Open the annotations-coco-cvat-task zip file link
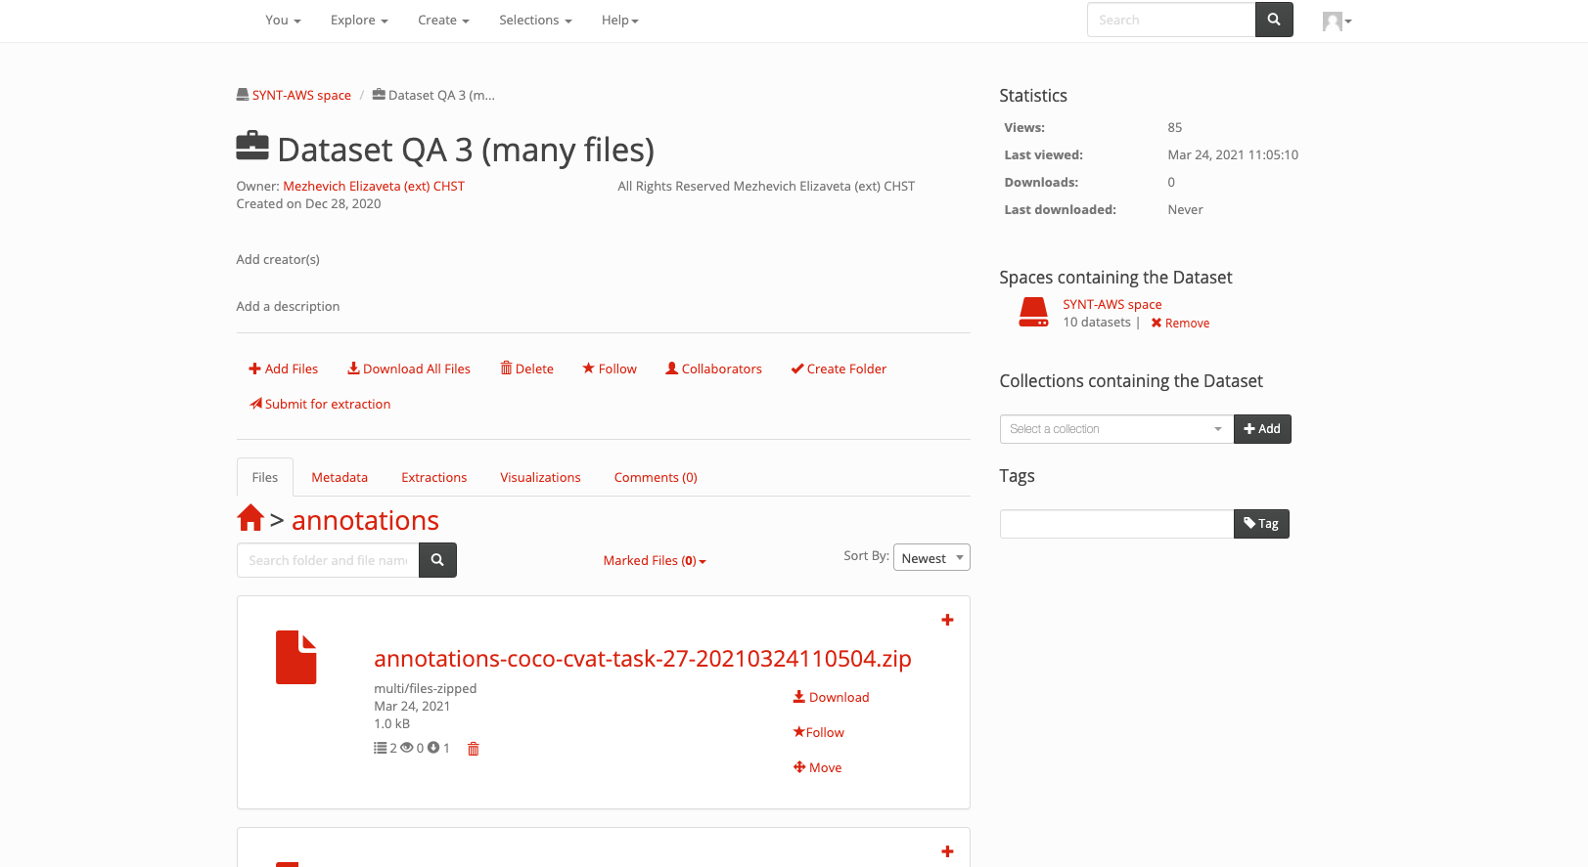Image resolution: width=1588 pixels, height=867 pixels. [x=643, y=659]
